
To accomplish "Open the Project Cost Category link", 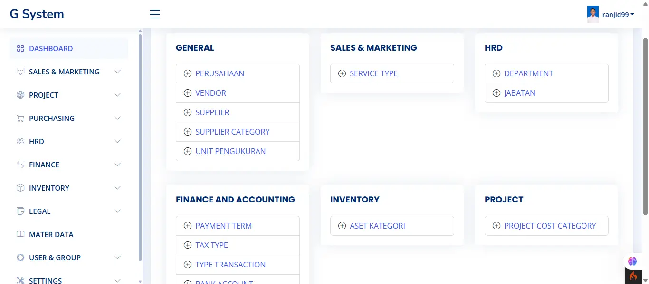I will 550,226.
